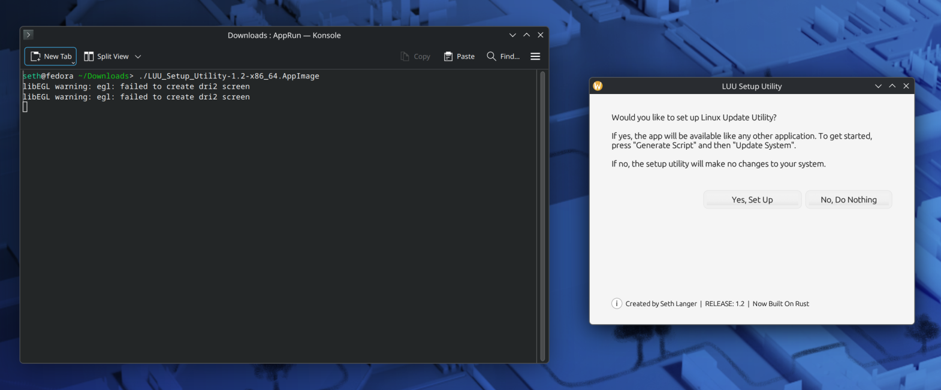Viewport: 941px width, 390px height.
Task: Click 'Now Built On Rust' text
Action: pyautogui.click(x=781, y=304)
